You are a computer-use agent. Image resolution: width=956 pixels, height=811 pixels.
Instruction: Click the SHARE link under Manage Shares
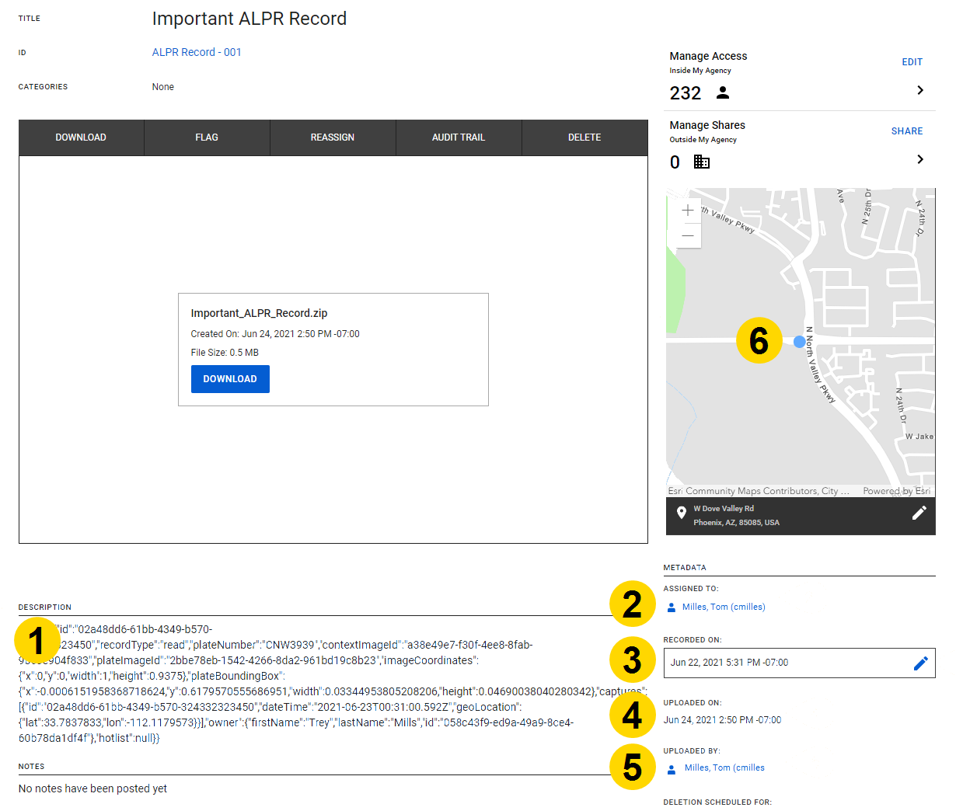[907, 131]
